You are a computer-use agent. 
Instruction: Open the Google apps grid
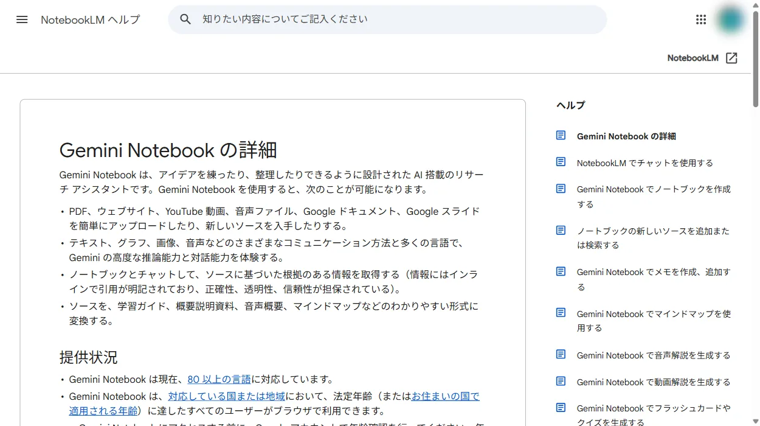701,19
